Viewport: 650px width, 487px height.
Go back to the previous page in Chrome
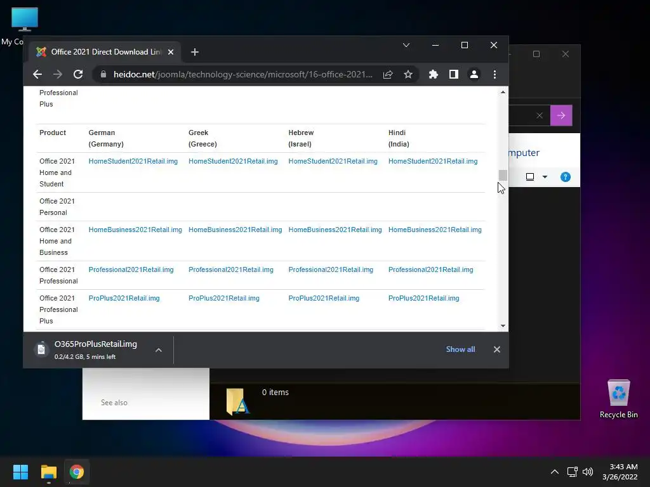tap(37, 75)
